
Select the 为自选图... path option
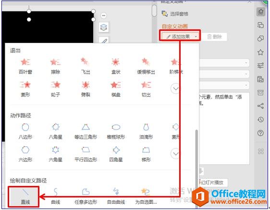[146, 197]
